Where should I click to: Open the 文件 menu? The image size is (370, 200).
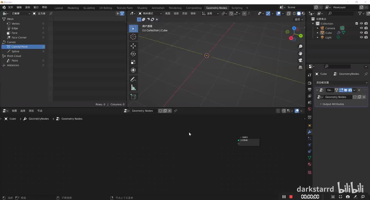pos(11,7)
